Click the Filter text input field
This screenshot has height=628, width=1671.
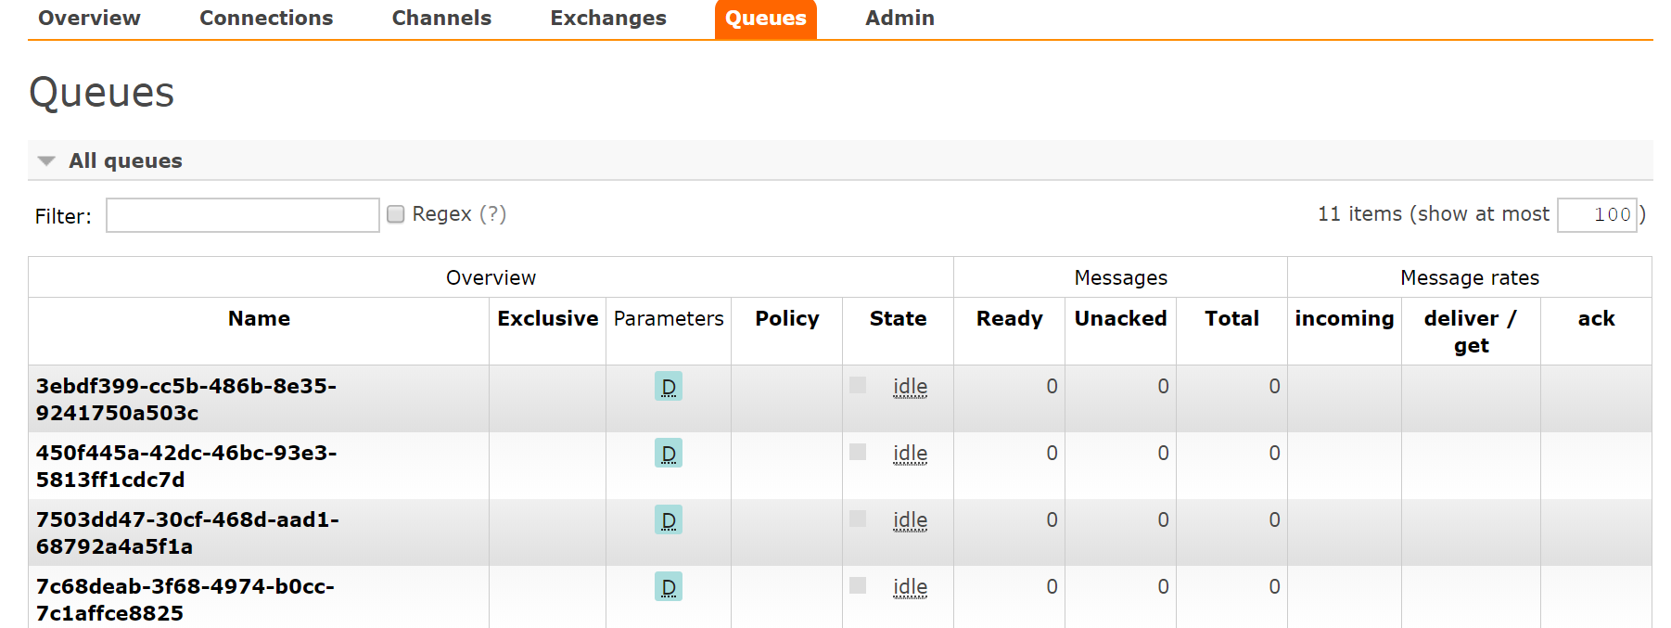click(242, 215)
